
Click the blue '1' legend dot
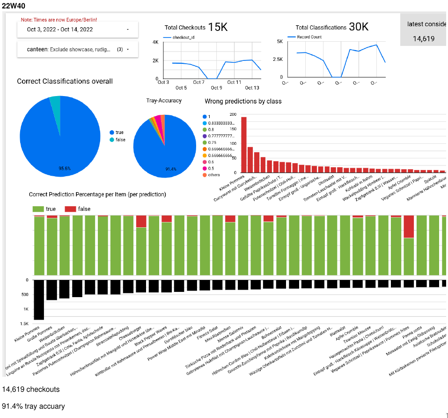click(204, 116)
